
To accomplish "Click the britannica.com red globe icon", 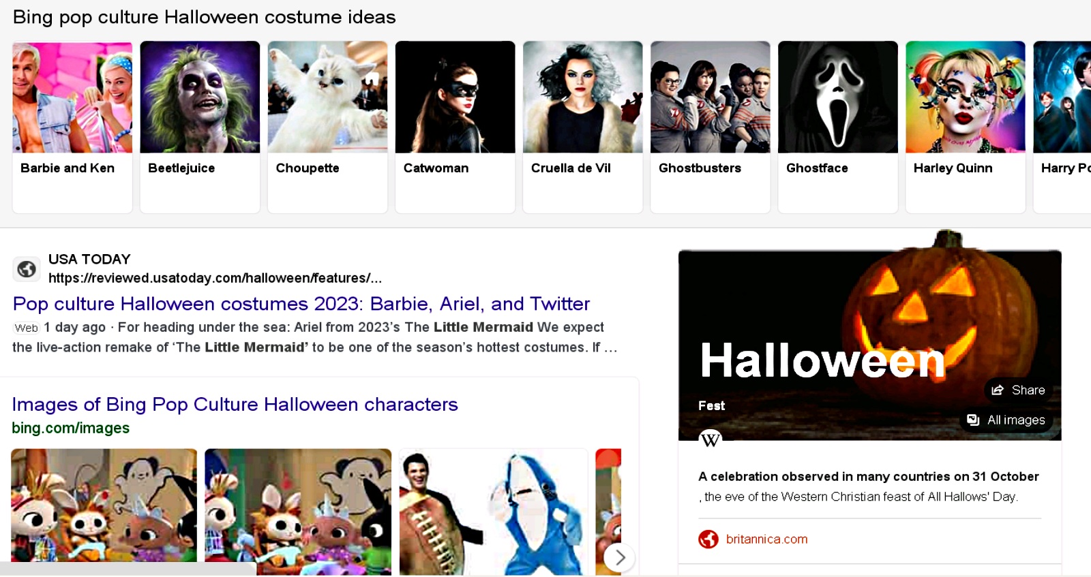I will click(708, 539).
